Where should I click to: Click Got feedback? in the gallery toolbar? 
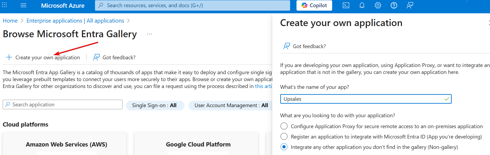coord(119,57)
